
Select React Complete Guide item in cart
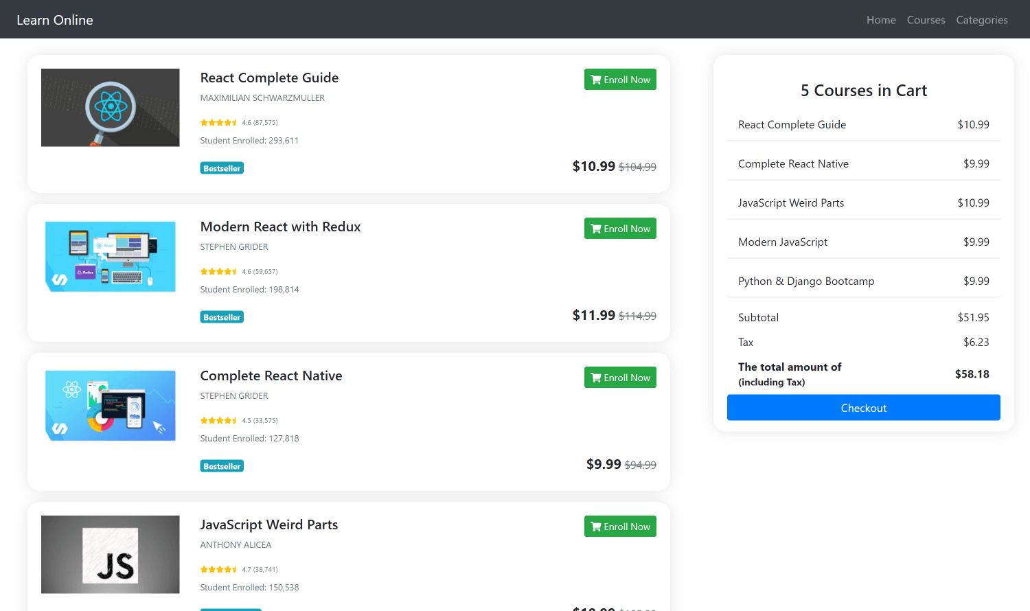[863, 124]
